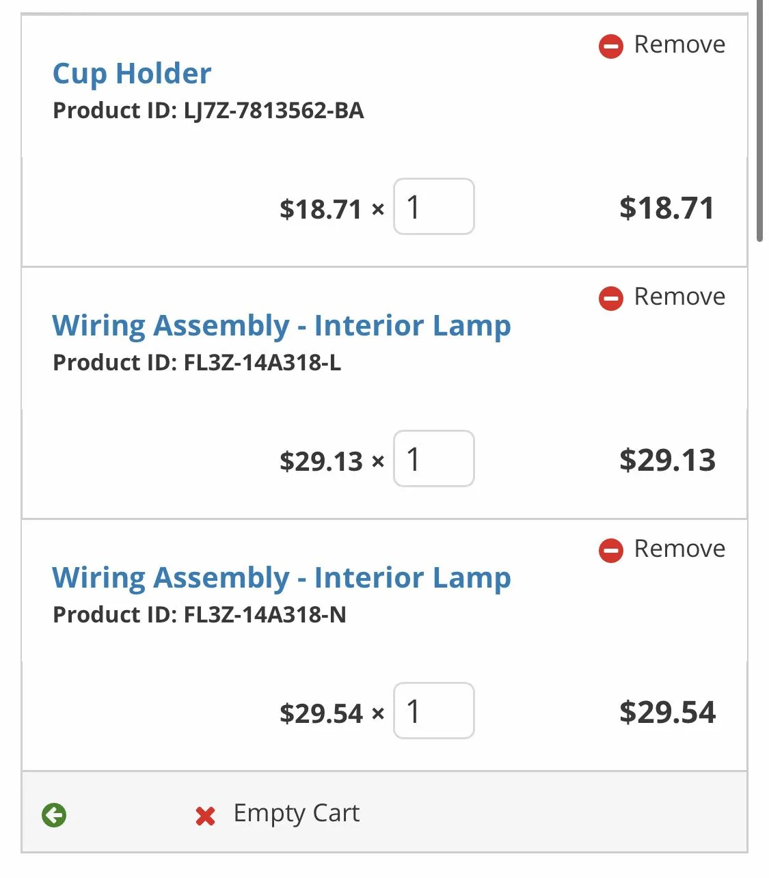Click Remove text for the $29.13 wiring assembly
The height and width of the screenshot is (878, 769).
(x=679, y=297)
